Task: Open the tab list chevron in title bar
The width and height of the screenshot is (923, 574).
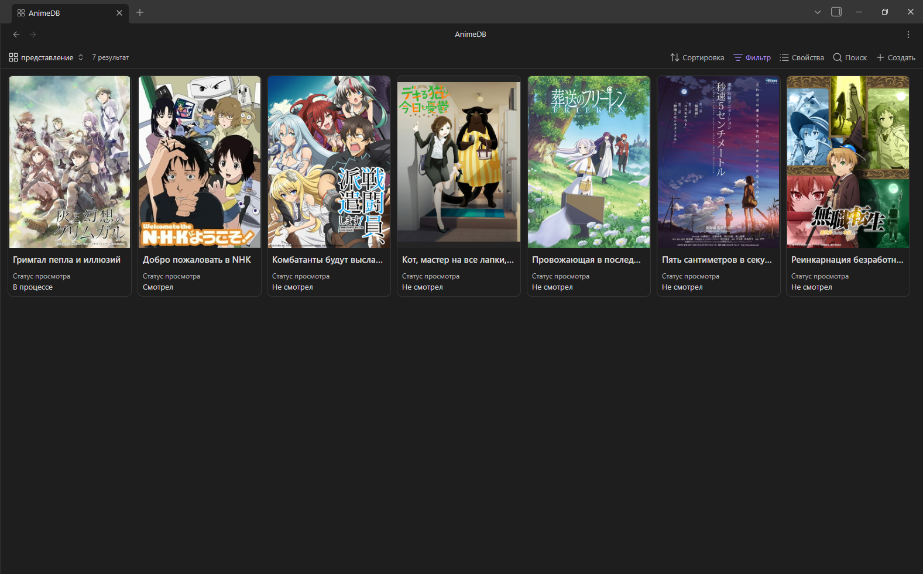Action: click(x=818, y=12)
